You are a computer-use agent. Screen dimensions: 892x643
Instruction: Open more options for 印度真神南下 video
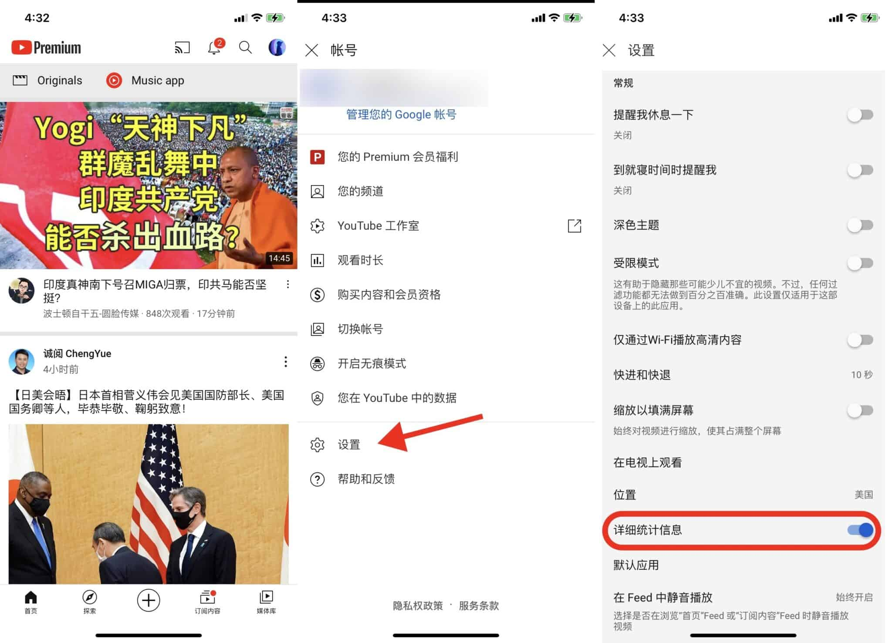pyautogui.click(x=287, y=284)
